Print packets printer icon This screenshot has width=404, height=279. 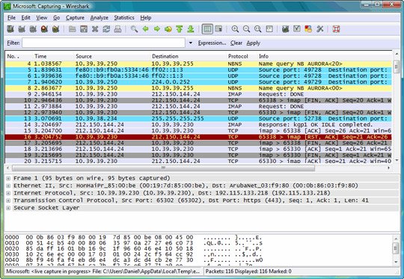117,29
